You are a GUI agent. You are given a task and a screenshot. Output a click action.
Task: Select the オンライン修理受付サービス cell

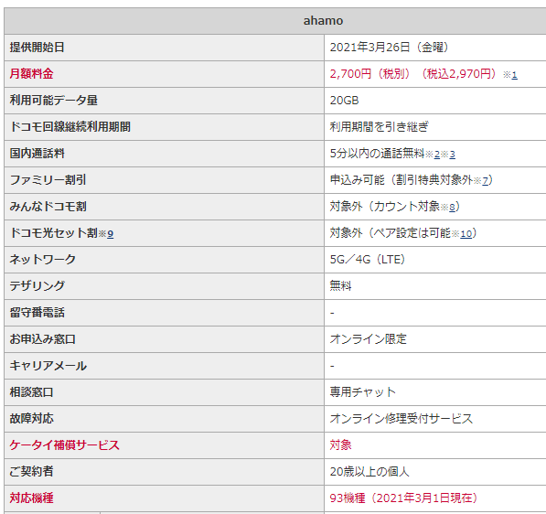click(435, 419)
